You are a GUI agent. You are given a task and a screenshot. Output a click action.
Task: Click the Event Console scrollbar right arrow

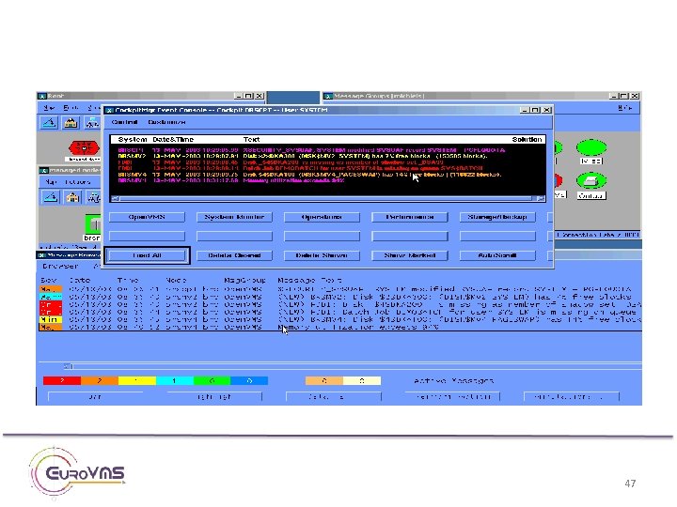pos(540,198)
